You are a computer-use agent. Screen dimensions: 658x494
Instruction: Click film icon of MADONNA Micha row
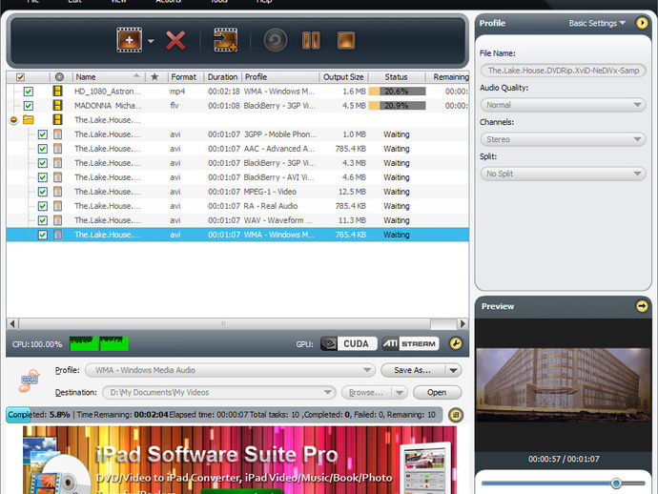(57, 105)
